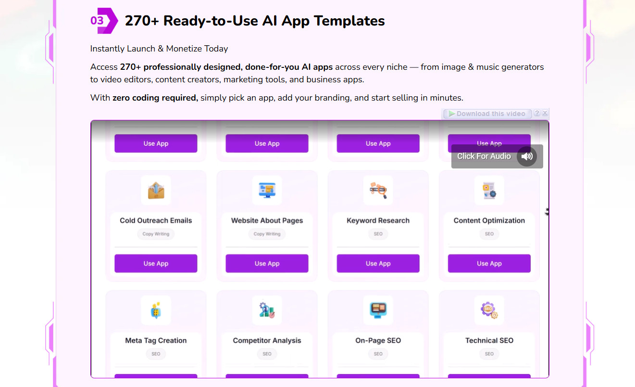Click the speaker icon for audio
The image size is (635, 387).
[527, 156]
